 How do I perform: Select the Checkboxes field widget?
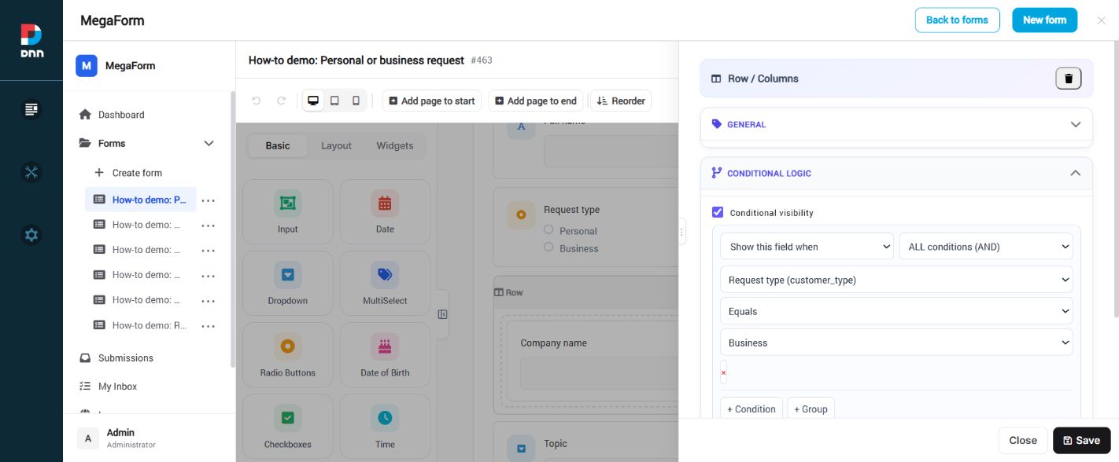(287, 427)
